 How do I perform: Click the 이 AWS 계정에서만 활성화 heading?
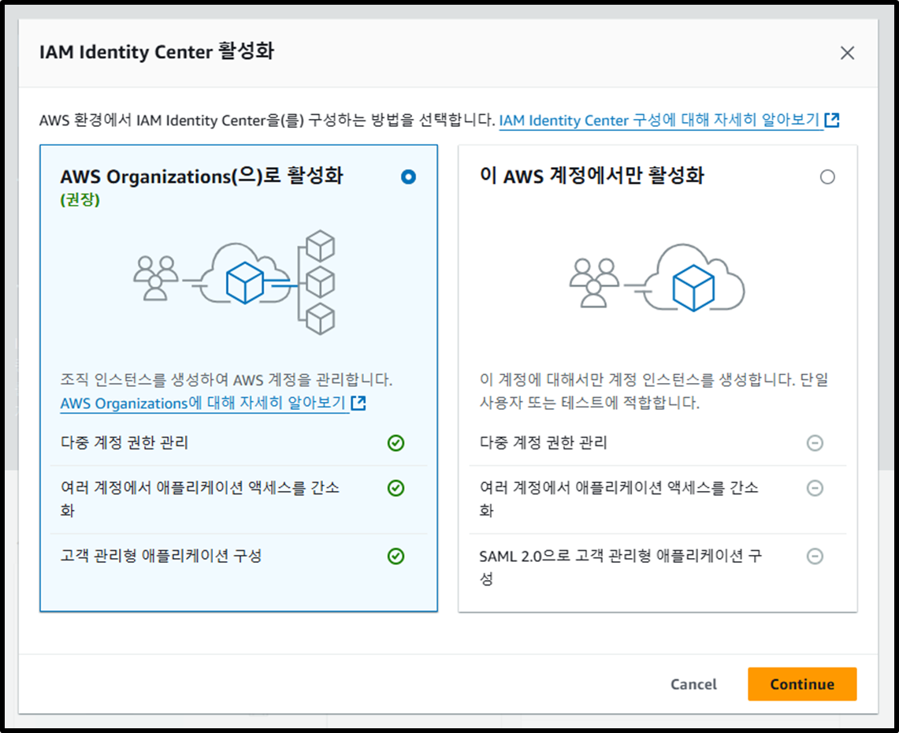click(592, 176)
